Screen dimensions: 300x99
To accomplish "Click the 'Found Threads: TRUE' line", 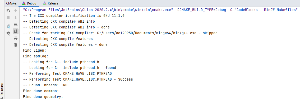I will [46, 85].
